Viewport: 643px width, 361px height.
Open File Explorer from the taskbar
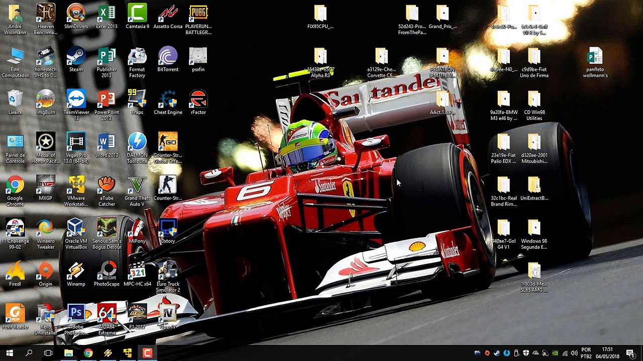[68, 353]
